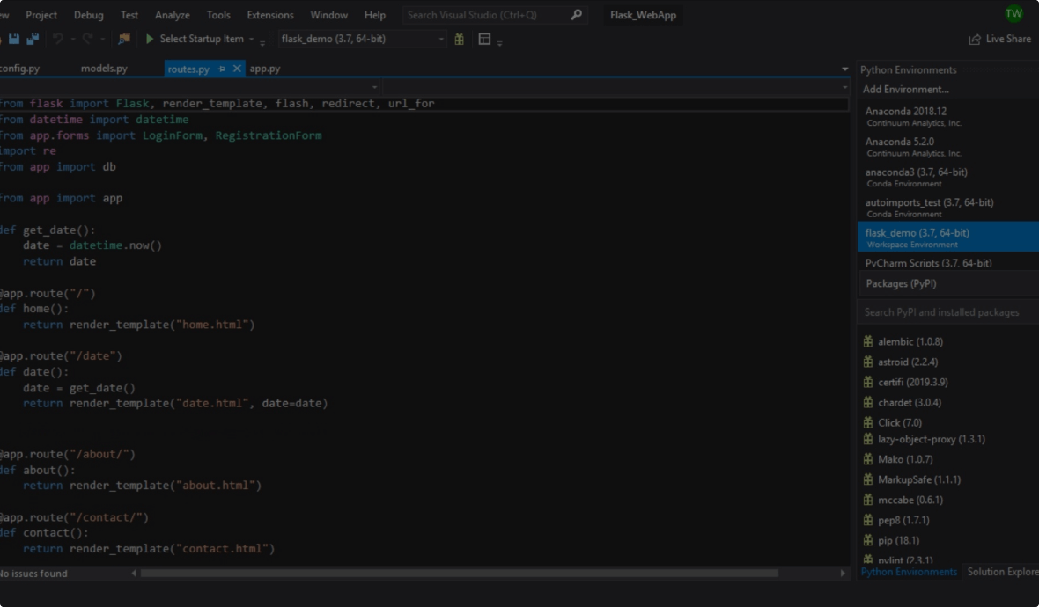Click the window layout icon in toolbar
This screenshot has width=1039, height=607.
pos(484,39)
